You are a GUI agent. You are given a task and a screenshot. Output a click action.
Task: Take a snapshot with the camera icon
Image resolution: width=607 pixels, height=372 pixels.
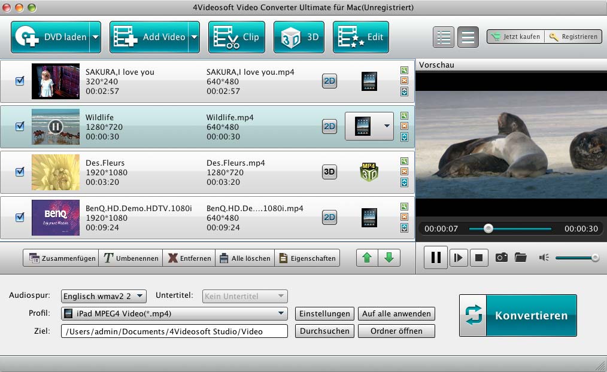tap(501, 258)
